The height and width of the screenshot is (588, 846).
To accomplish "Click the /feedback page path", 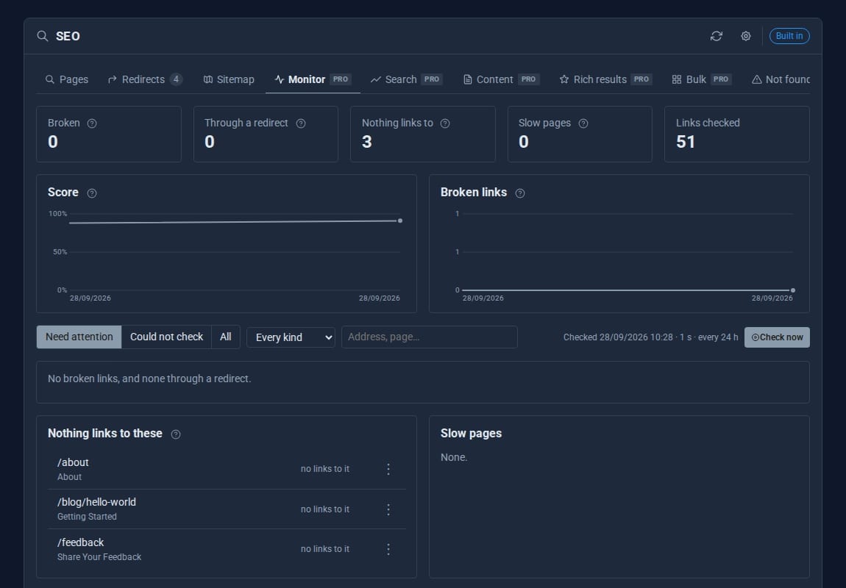I will pyautogui.click(x=80, y=542).
